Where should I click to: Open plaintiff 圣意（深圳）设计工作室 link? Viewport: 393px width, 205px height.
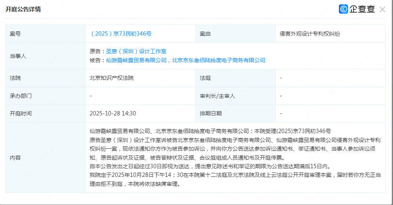[x=136, y=51]
